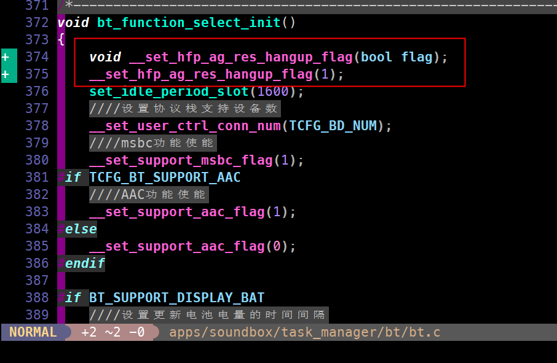557x363 pixels.
Task: Click line number 380 in the gutter
Action: (x=37, y=160)
